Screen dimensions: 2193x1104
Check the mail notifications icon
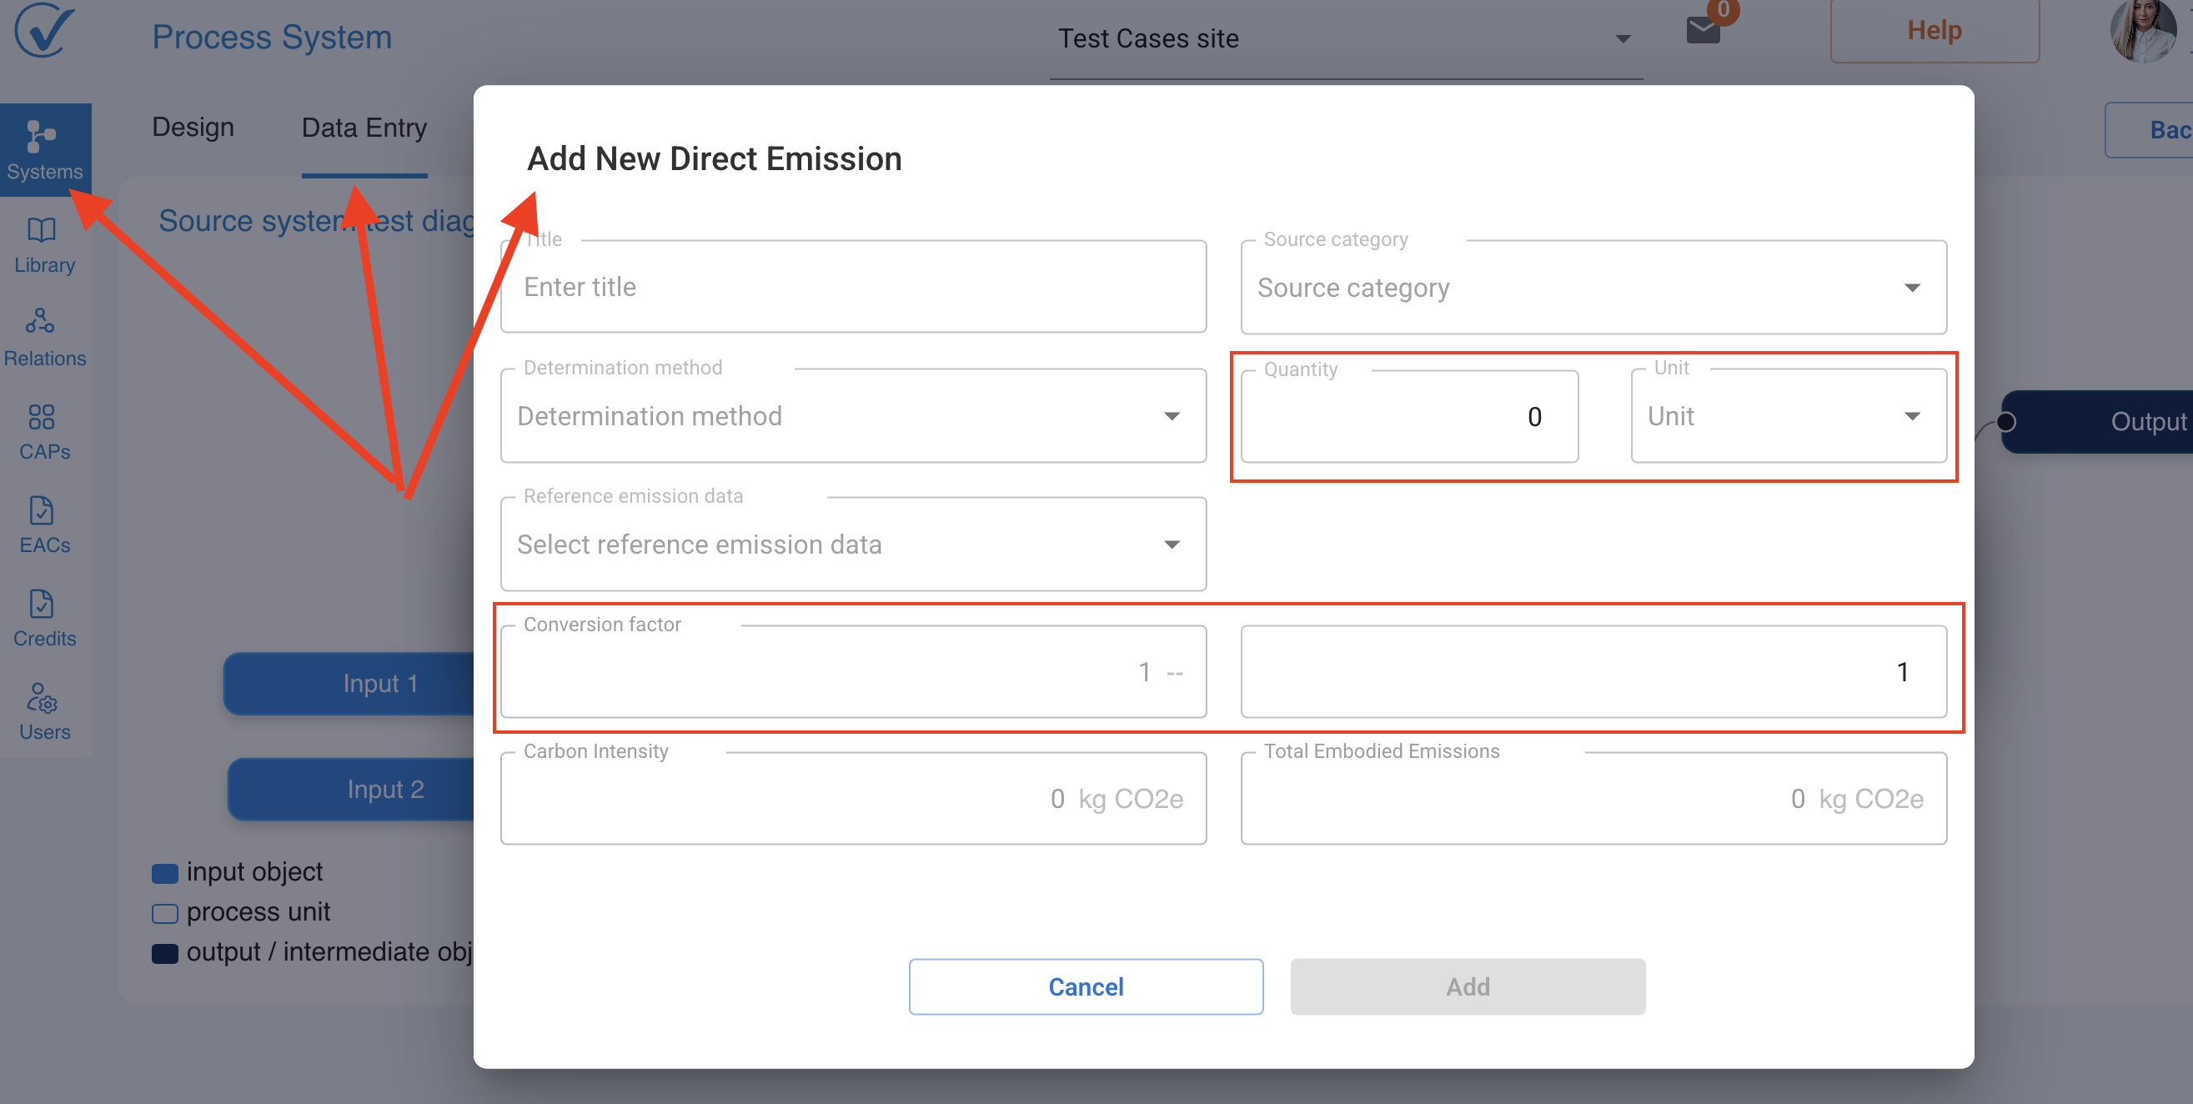point(1704,31)
